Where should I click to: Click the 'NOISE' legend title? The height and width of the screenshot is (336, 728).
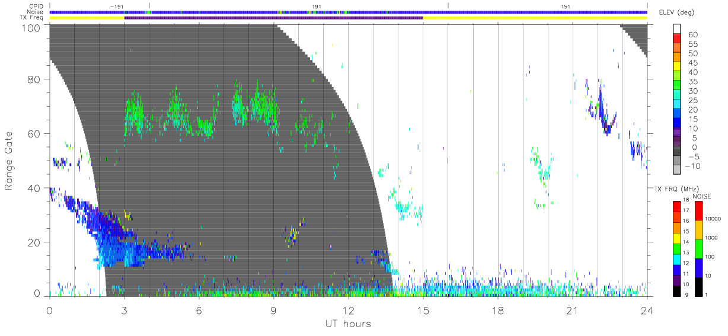coord(702,196)
